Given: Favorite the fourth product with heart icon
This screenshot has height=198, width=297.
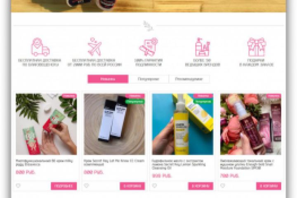Looking at the screenshot, I should [x=223, y=186].
